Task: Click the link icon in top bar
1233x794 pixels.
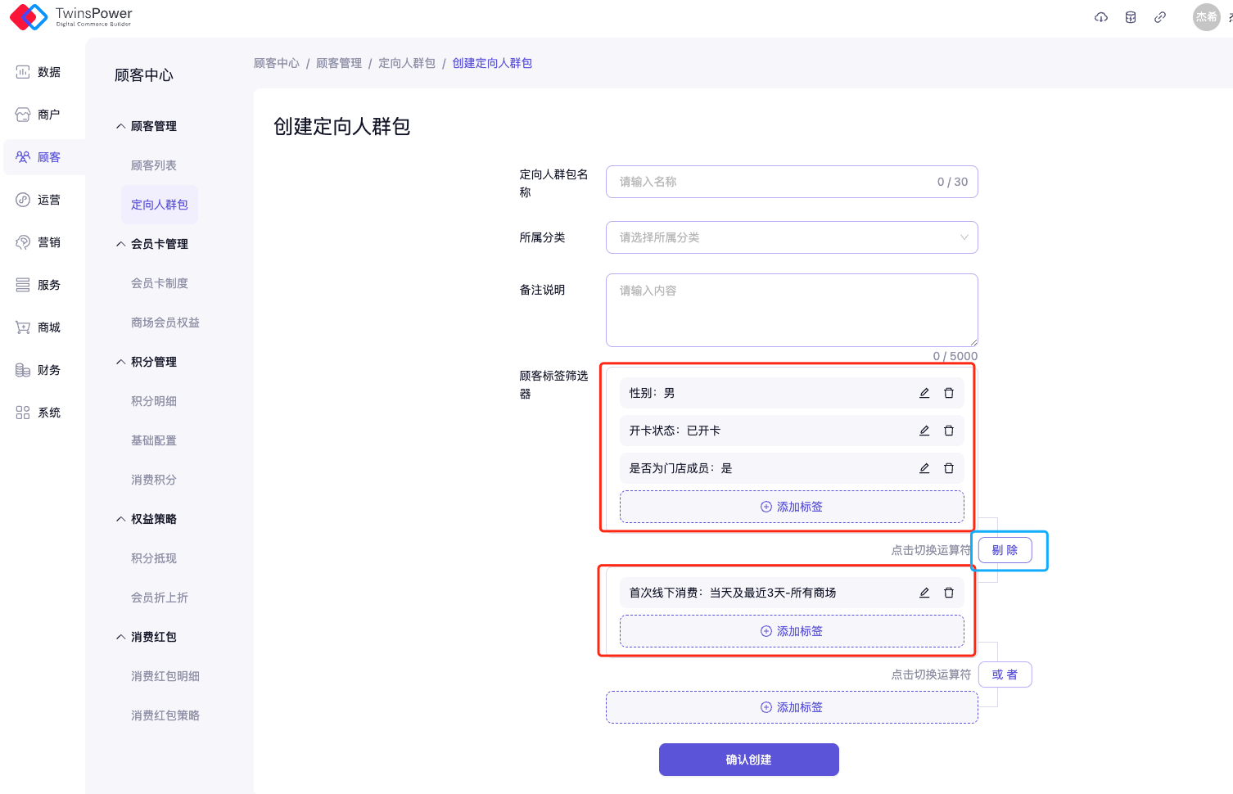Action: [1160, 17]
